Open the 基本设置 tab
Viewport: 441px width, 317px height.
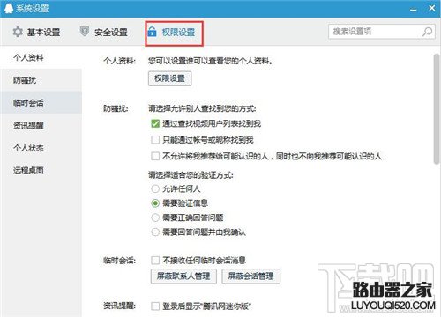tap(36, 32)
